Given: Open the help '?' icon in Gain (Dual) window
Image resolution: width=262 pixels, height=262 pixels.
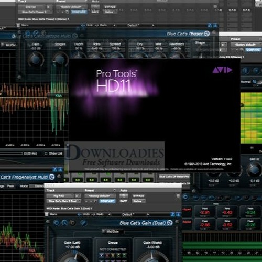Looking at the screenshot, I should coord(173,214).
